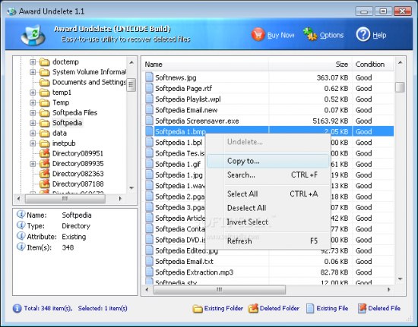Select the inetpub folder
This screenshot has height=327, width=418.
[64, 143]
